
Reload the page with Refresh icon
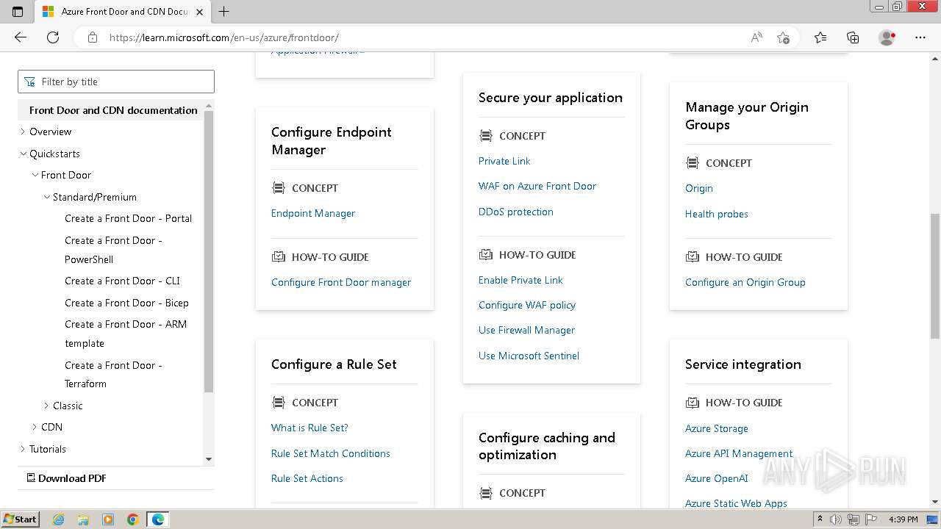[x=53, y=37]
